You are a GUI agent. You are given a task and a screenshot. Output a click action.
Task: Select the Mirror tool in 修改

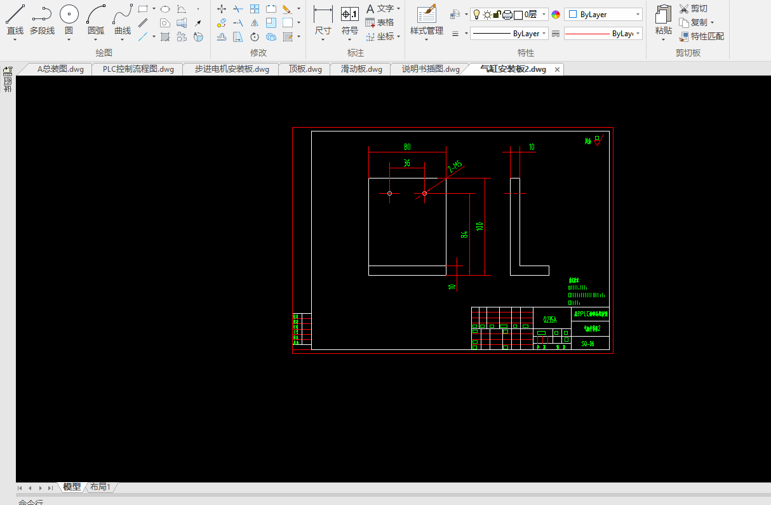point(255,23)
